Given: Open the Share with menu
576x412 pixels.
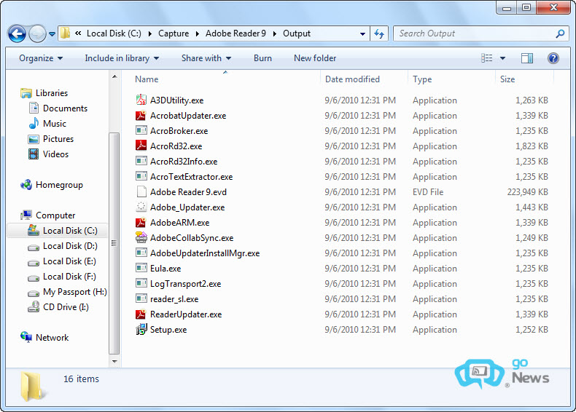Looking at the screenshot, I should click(206, 58).
